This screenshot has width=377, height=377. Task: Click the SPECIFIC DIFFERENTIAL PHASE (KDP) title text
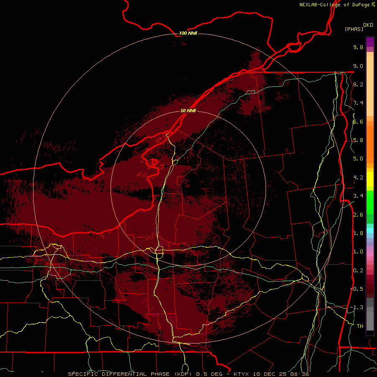130,374
